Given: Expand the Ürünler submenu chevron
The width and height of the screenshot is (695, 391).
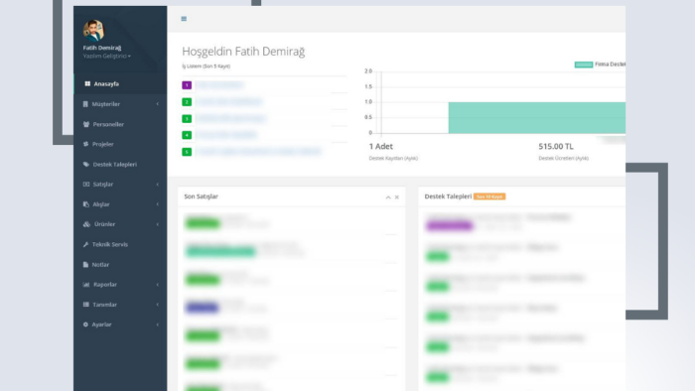Looking at the screenshot, I should click(x=157, y=224).
